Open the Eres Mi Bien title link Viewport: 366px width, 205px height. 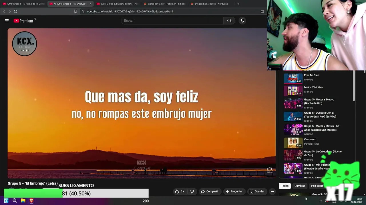point(311,75)
